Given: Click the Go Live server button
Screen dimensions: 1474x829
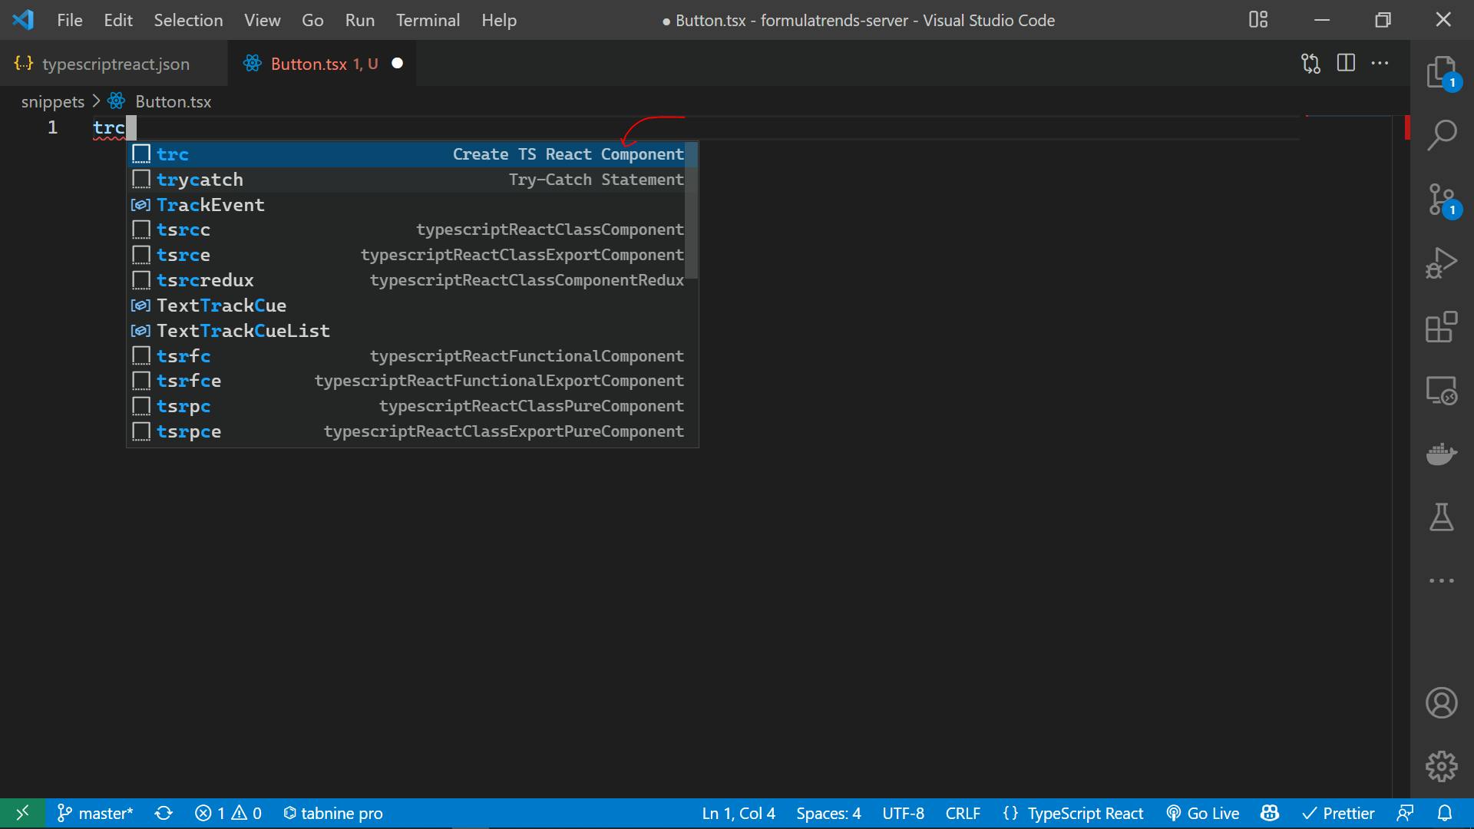Looking at the screenshot, I should pyautogui.click(x=1202, y=813).
